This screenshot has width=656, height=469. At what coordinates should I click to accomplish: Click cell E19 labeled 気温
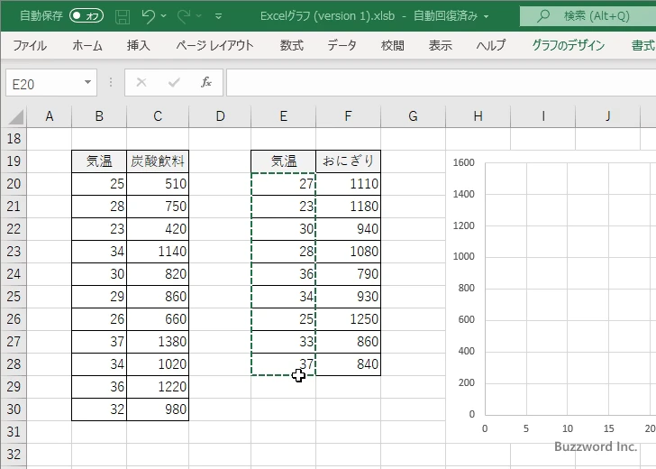pyautogui.click(x=283, y=161)
